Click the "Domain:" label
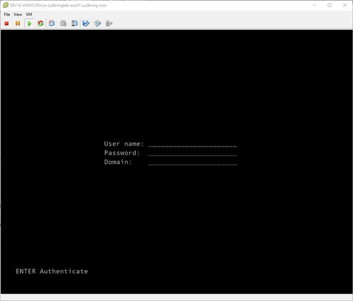Screen dimensions: 353x301 [118, 162]
